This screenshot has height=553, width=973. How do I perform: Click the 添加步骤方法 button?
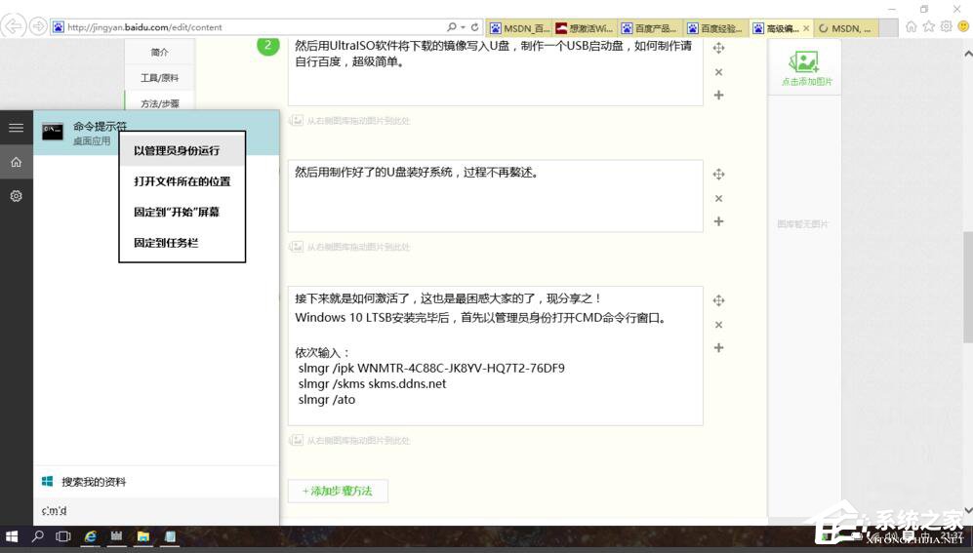click(338, 491)
